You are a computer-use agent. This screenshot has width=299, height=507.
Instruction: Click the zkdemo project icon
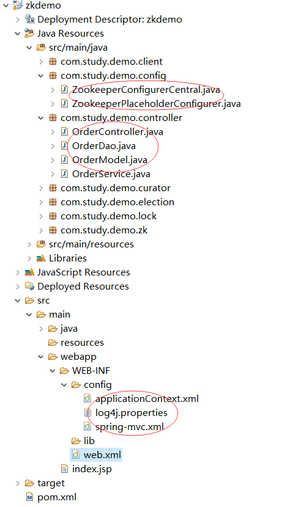(x=18, y=5)
